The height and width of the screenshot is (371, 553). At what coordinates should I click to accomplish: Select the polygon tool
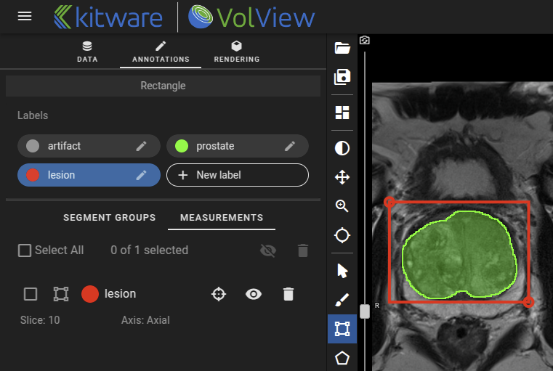point(342,358)
